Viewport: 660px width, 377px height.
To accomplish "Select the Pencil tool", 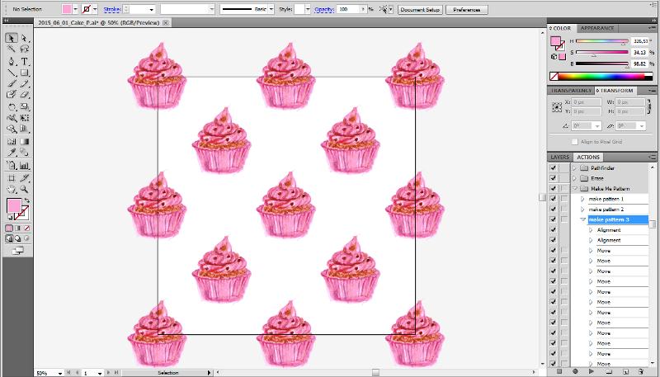I will [25, 84].
